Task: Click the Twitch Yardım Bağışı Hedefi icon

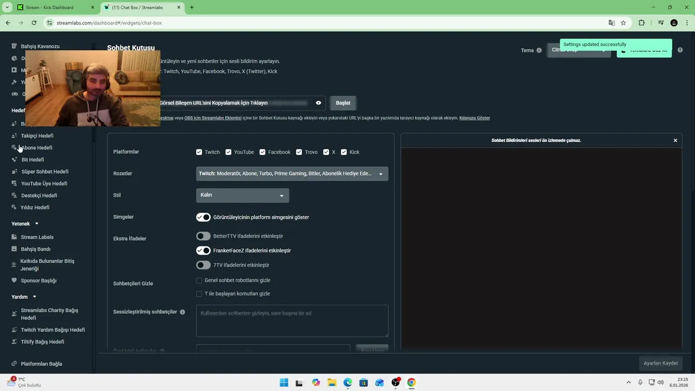Action: pos(14,330)
